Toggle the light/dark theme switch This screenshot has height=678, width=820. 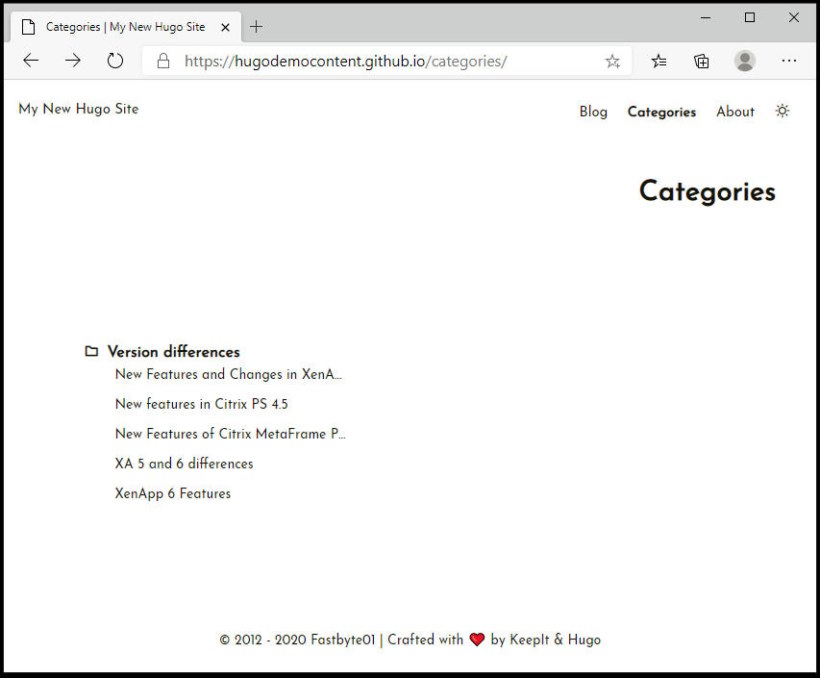coord(783,112)
